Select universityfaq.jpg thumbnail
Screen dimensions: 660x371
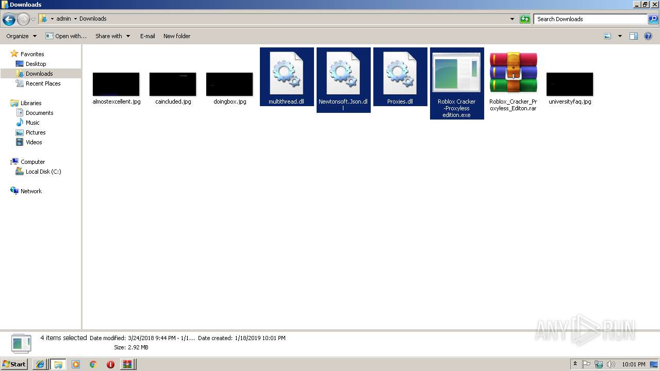tap(570, 84)
